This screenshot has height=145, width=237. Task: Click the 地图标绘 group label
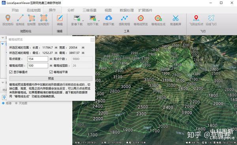point(26,31)
